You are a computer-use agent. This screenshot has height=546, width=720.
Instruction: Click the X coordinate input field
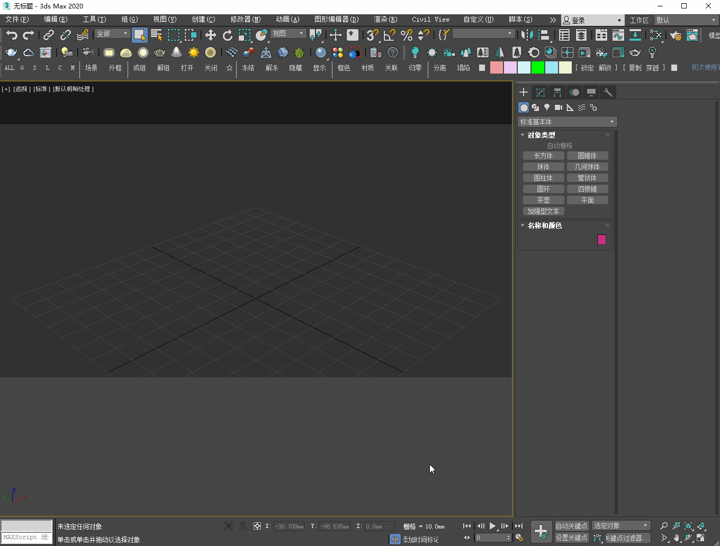click(x=289, y=526)
